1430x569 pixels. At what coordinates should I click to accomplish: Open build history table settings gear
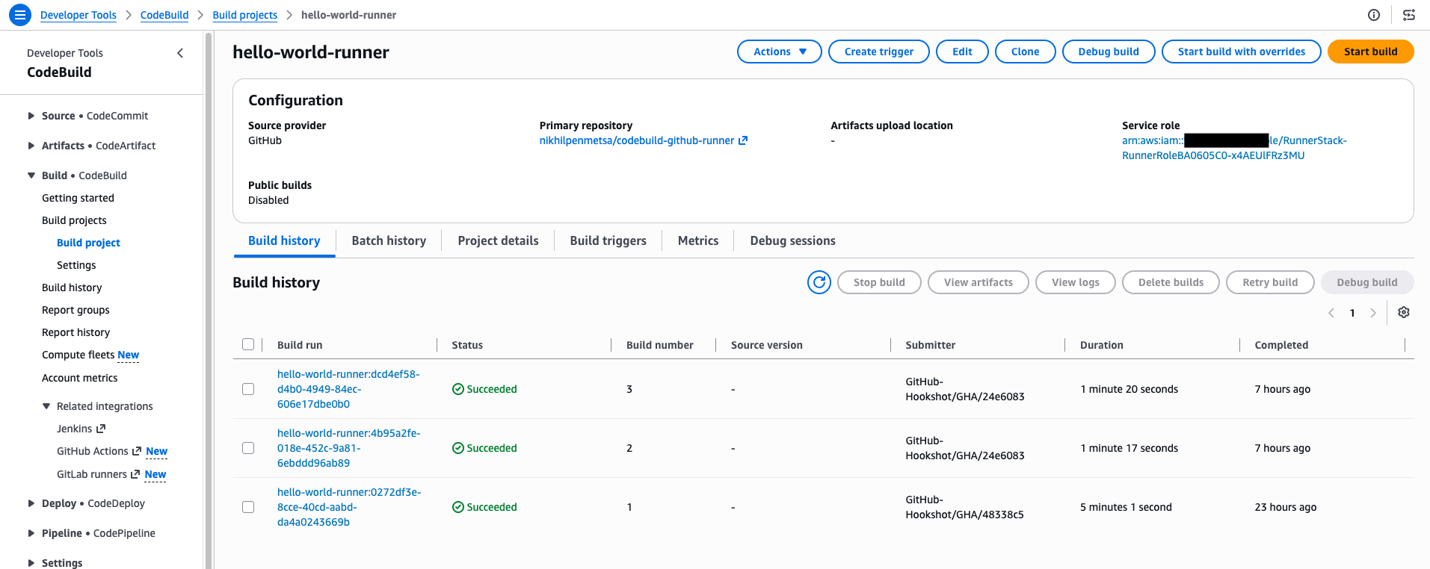[1404, 313]
